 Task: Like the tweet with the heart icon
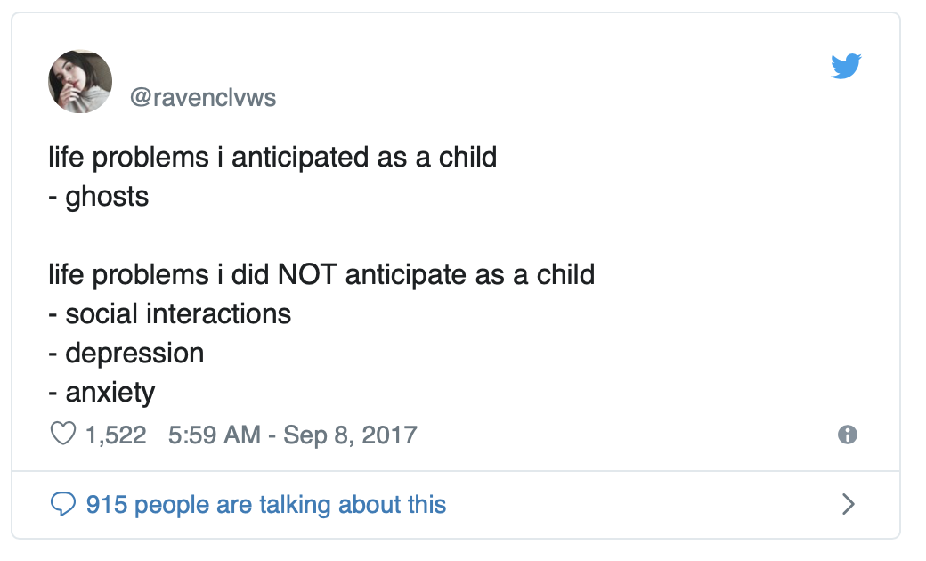[62, 435]
